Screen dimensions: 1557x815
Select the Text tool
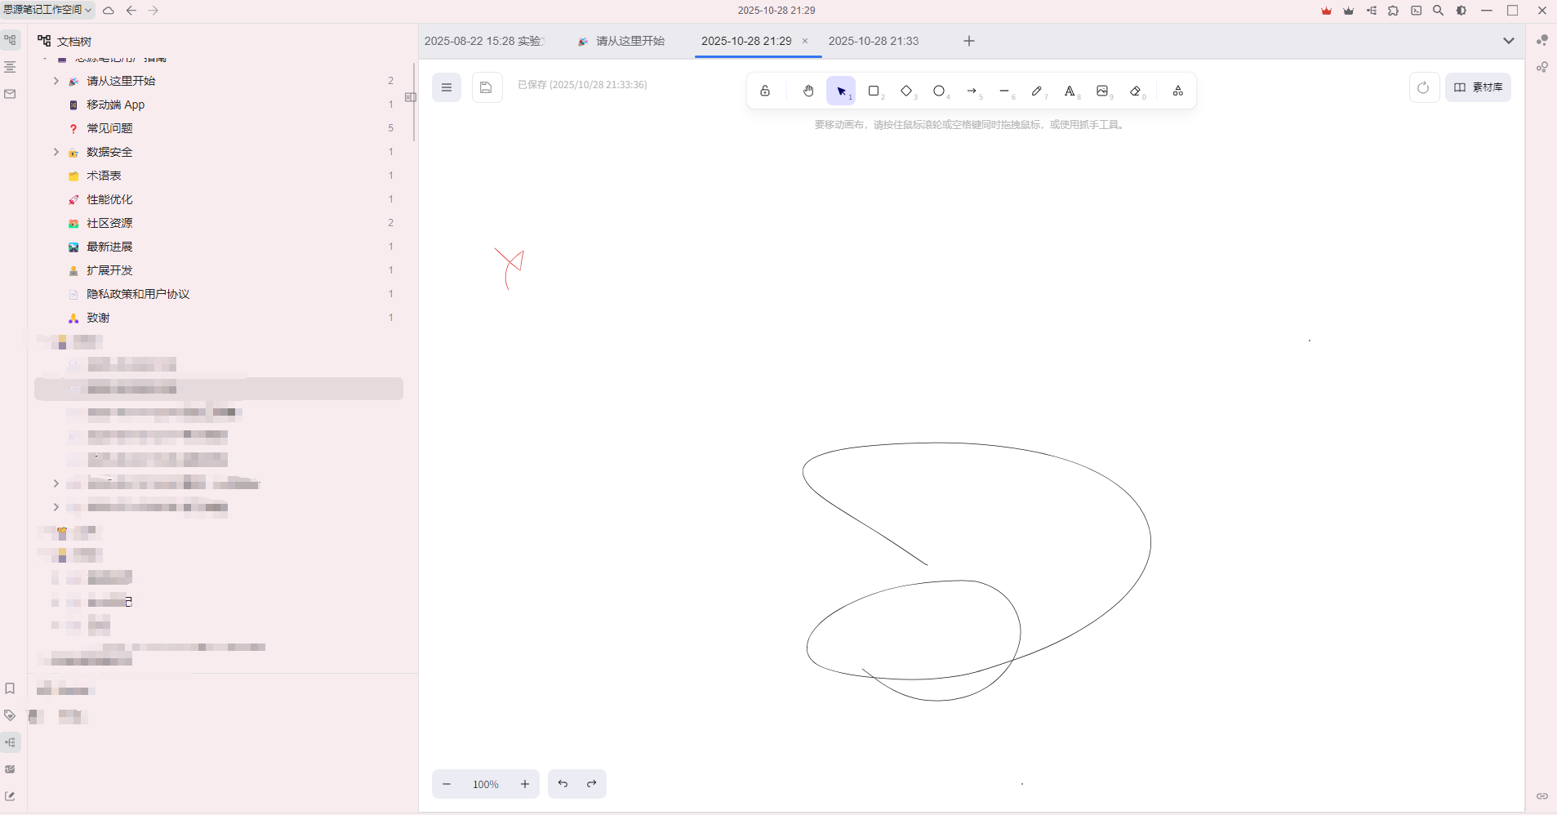pos(1070,91)
